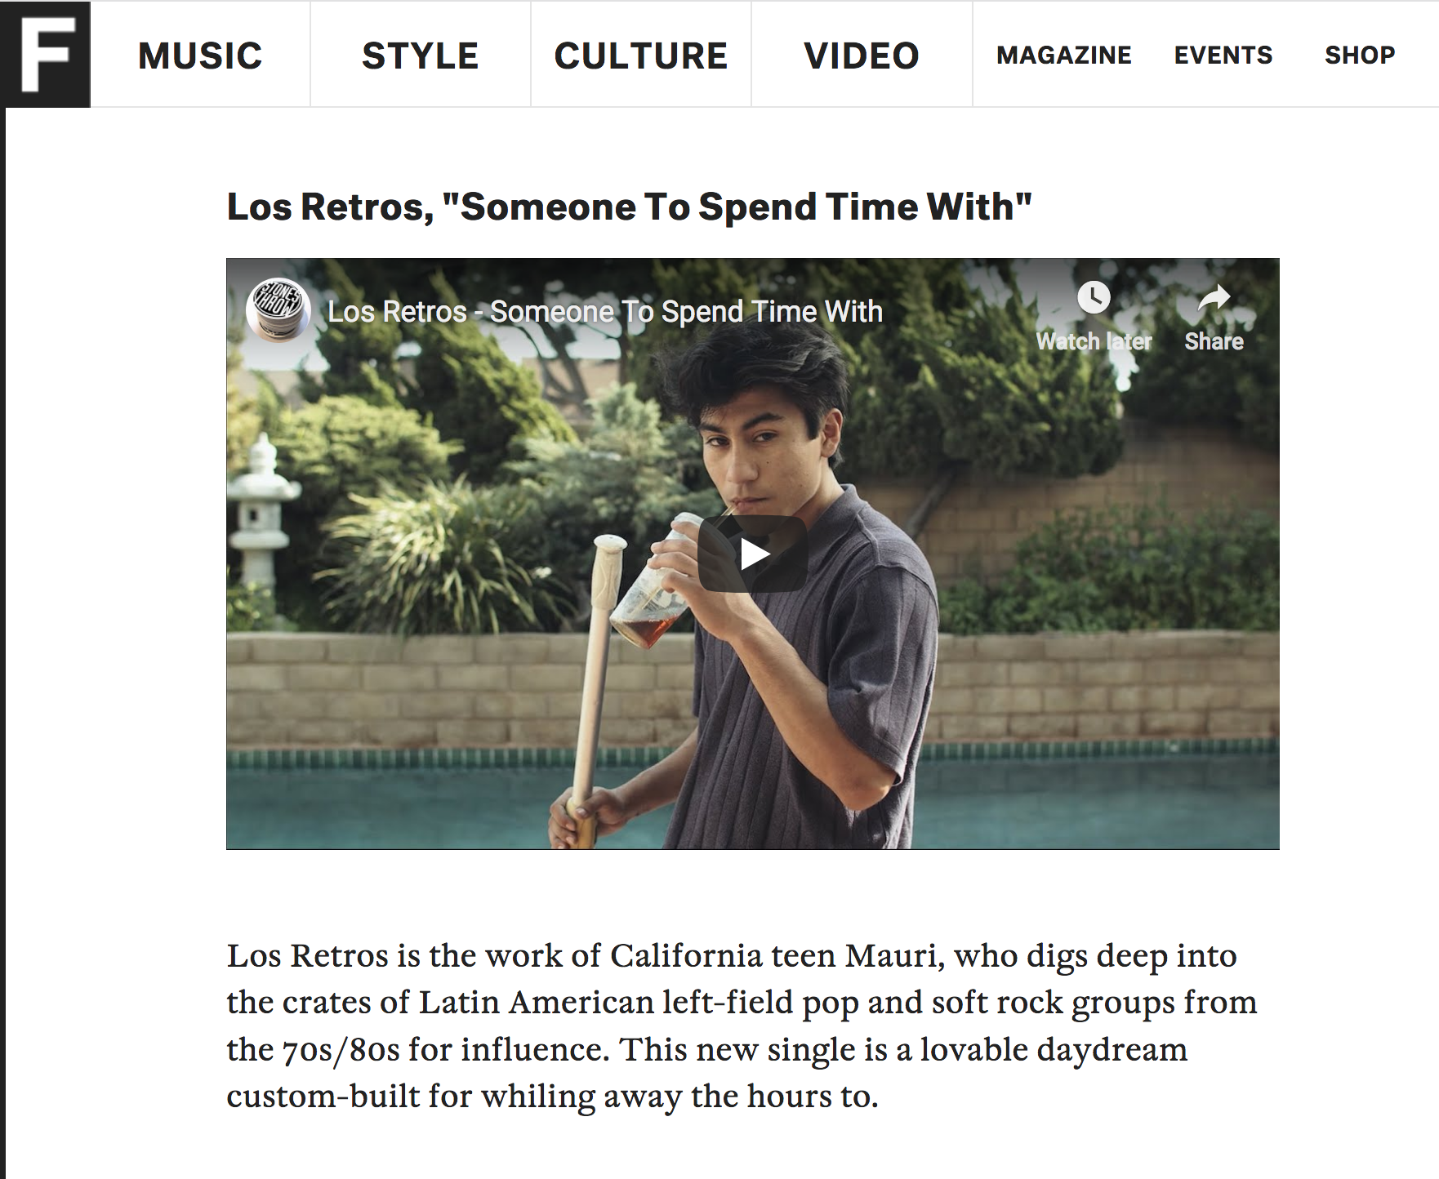Visit the Shop link
The height and width of the screenshot is (1179, 1439).
coord(1360,56)
